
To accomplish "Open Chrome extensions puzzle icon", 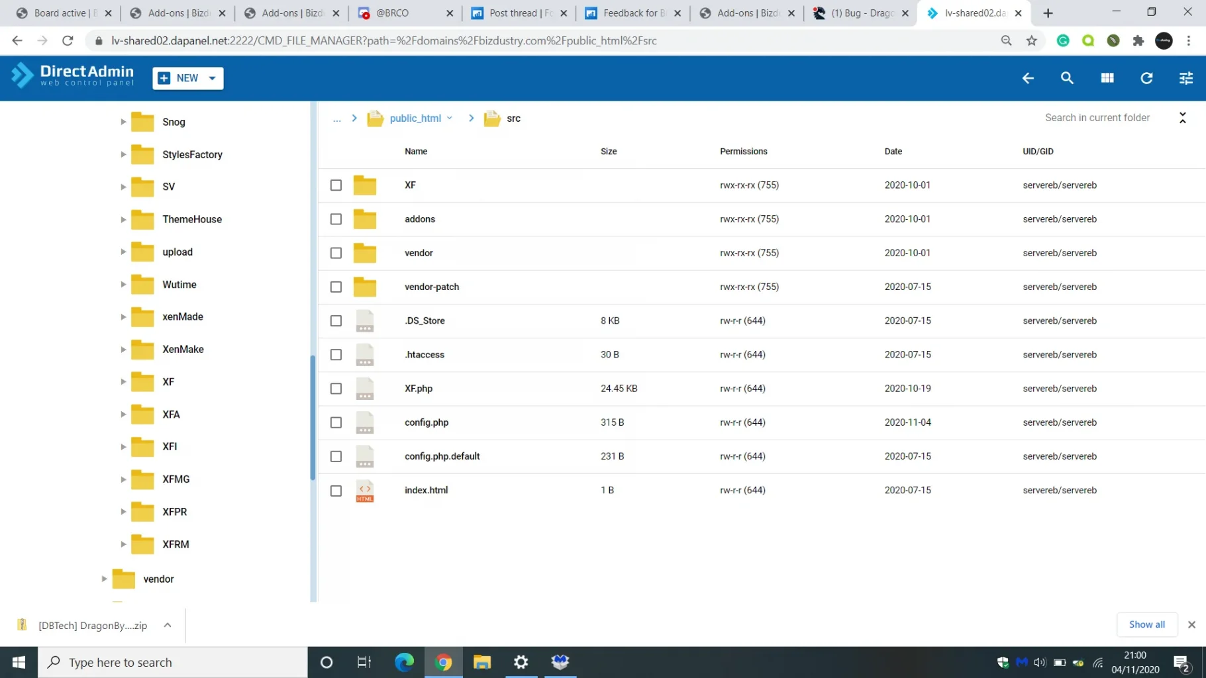I will [1138, 41].
